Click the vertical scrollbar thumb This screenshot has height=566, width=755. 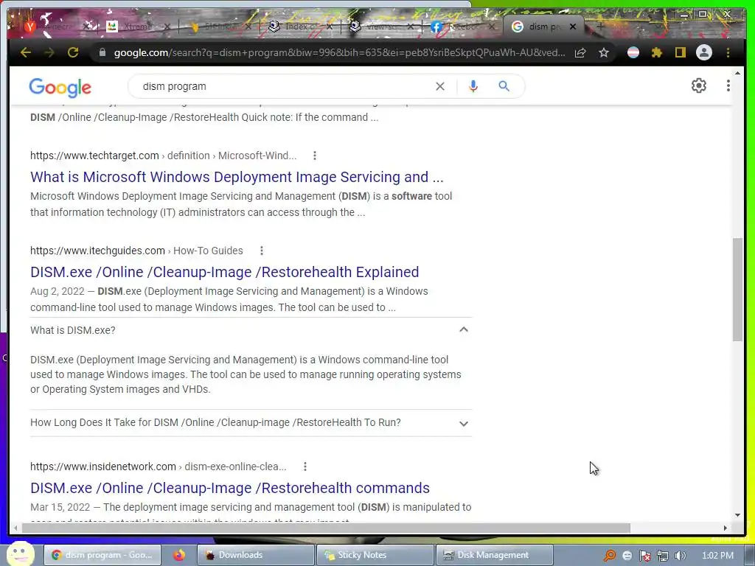pyautogui.click(x=737, y=289)
